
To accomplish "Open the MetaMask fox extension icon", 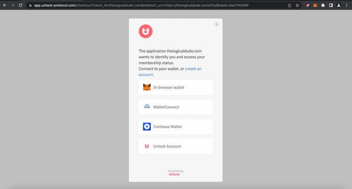I will point(315,5).
